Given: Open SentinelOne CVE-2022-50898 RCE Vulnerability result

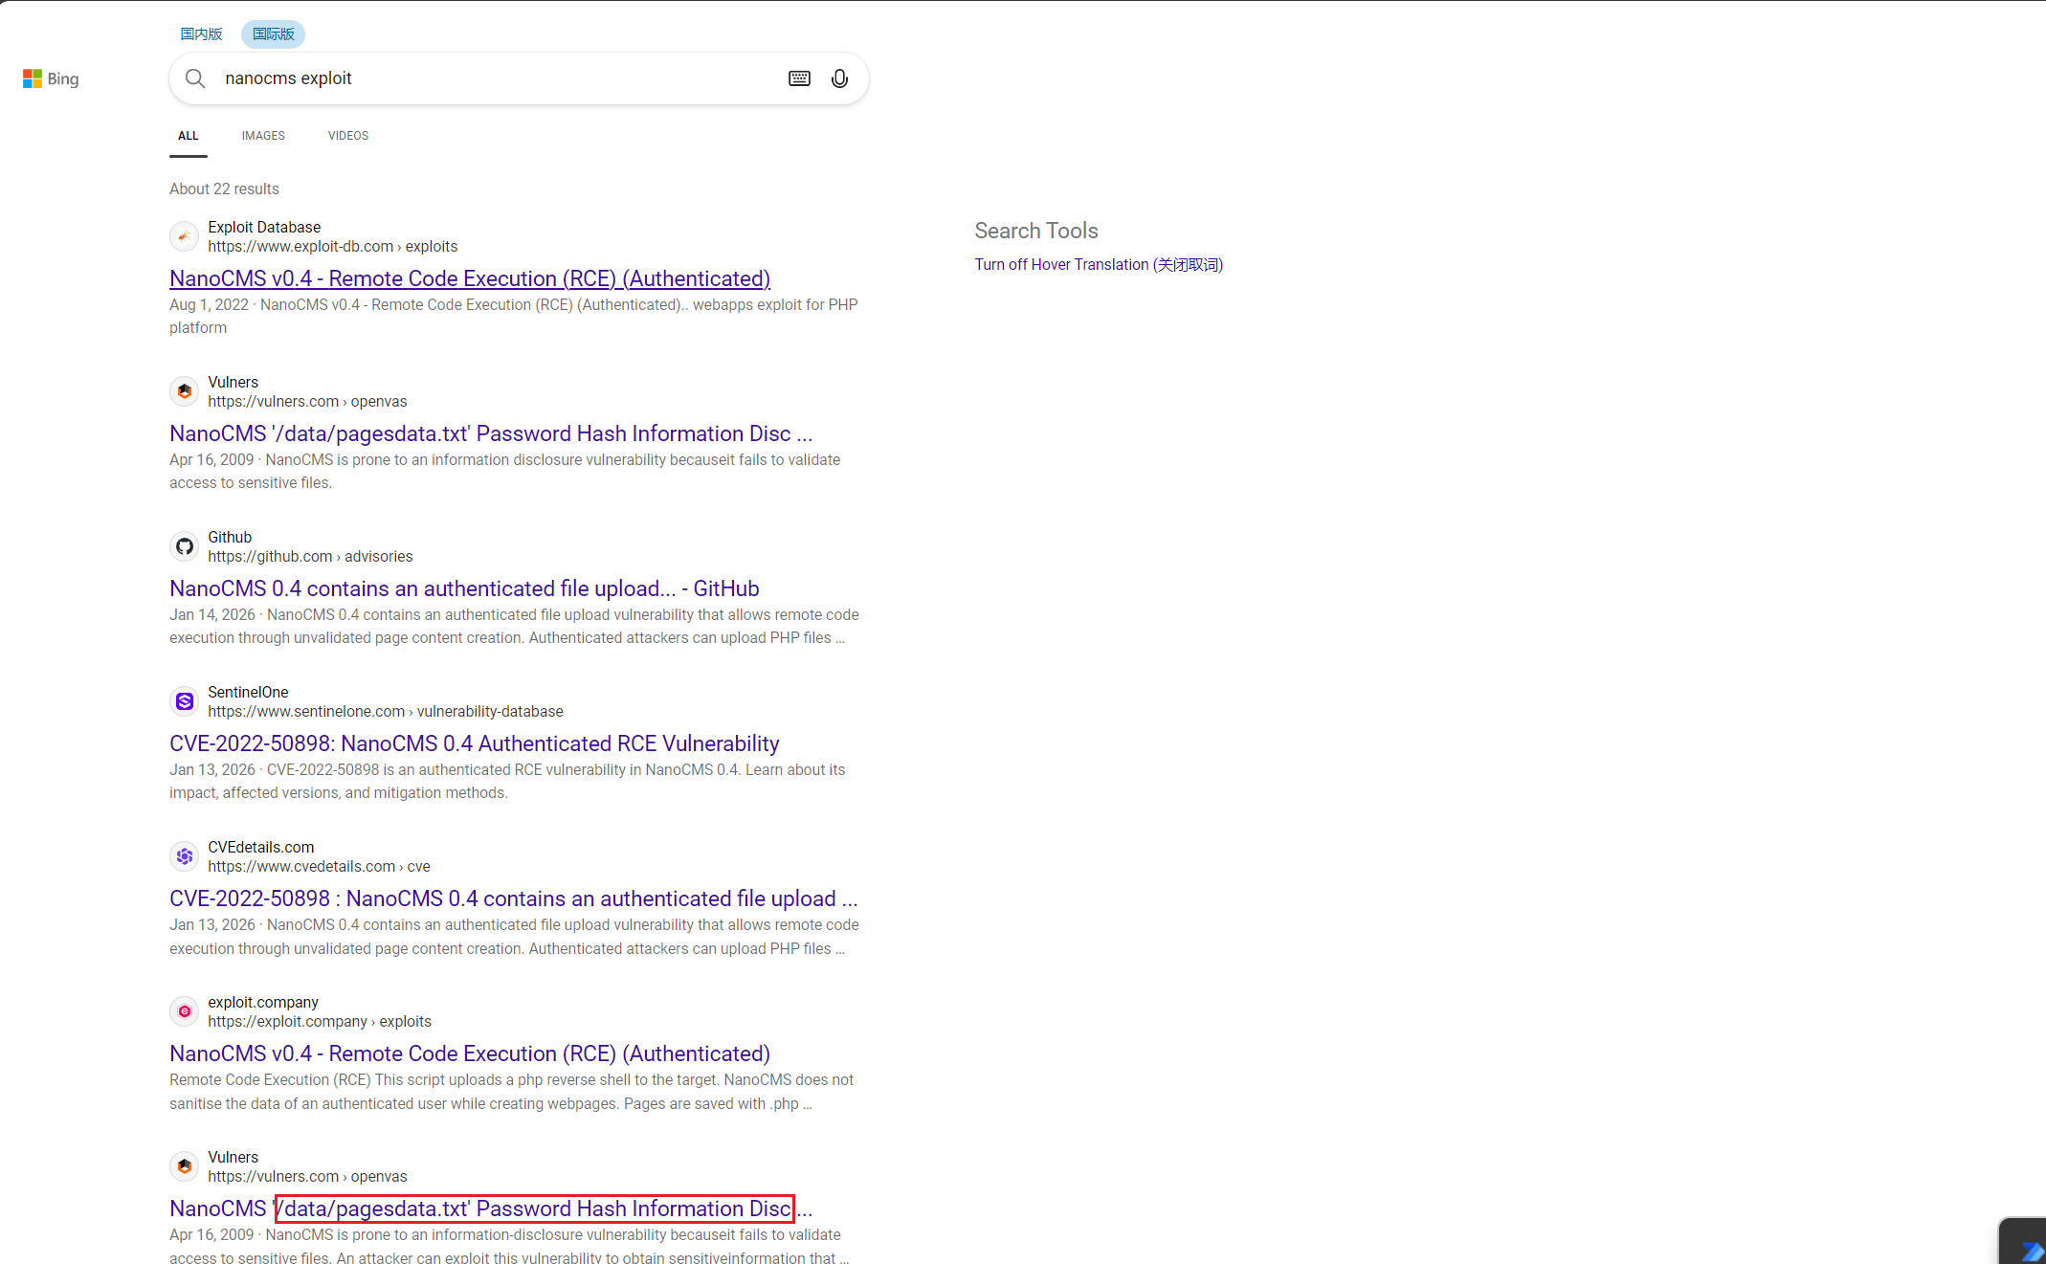Looking at the screenshot, I should coord(475,743).
